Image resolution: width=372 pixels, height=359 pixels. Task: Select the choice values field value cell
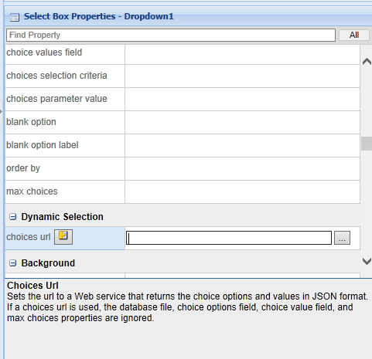pos(242,55)
